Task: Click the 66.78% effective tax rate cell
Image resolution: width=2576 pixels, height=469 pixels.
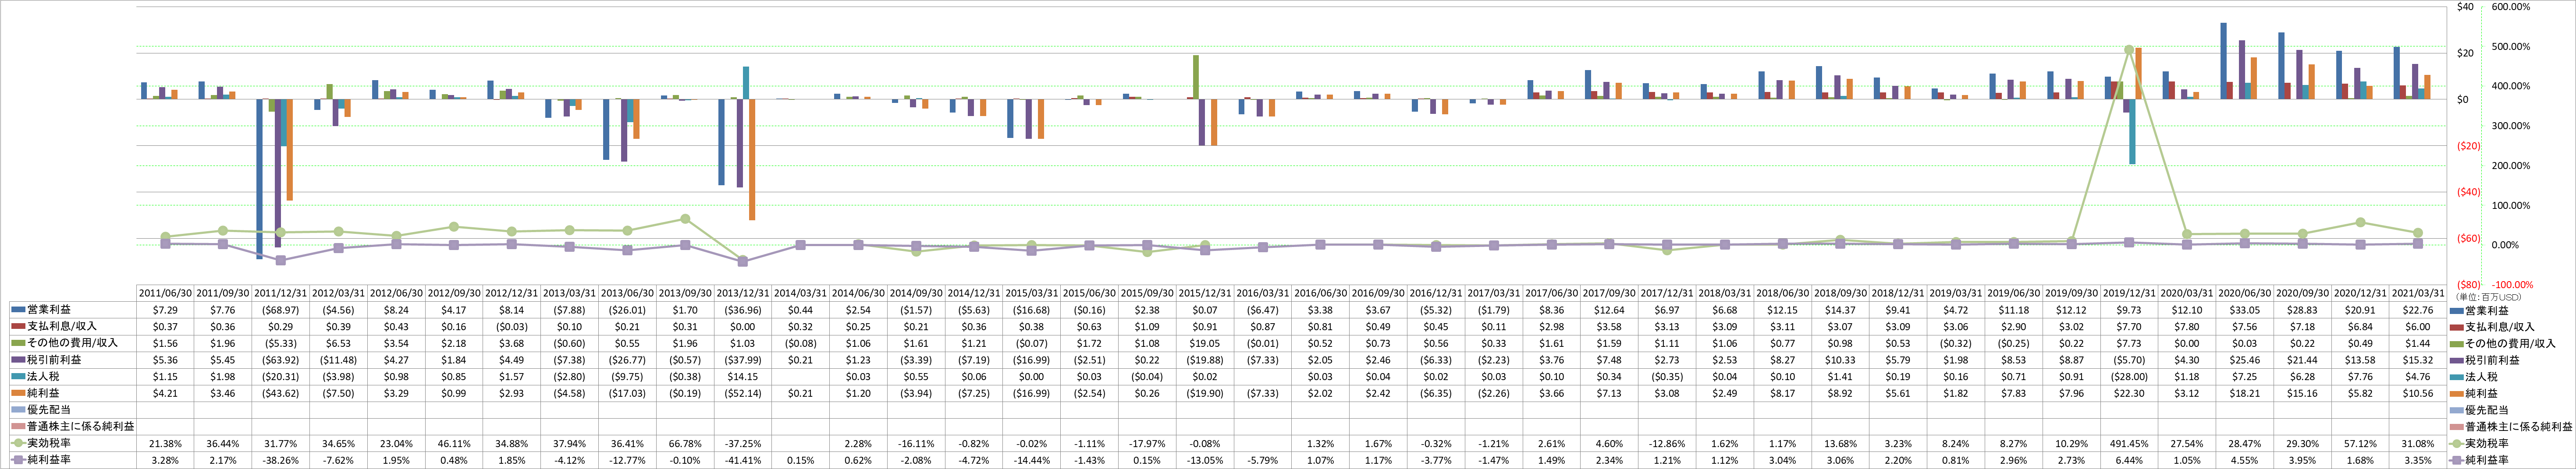Action: coord(685,443)
